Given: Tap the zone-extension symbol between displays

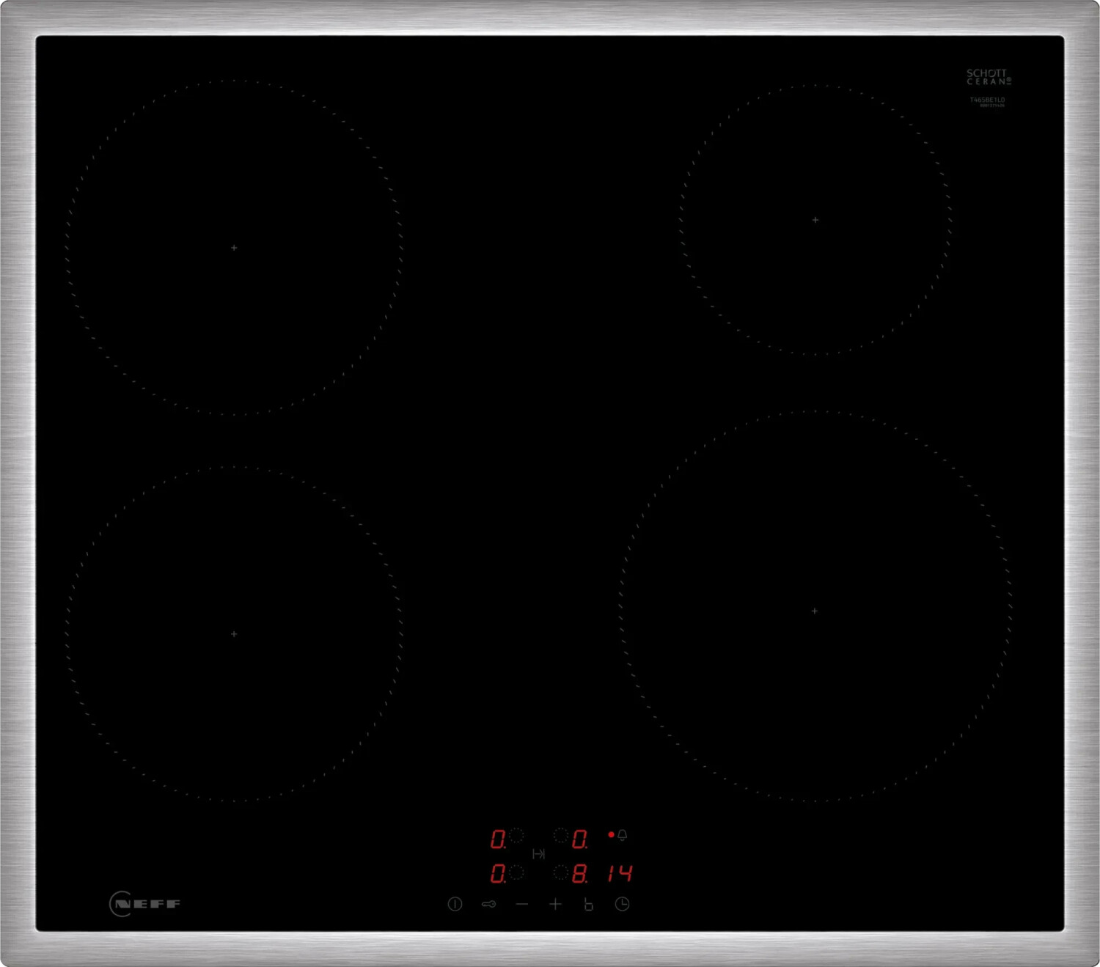Looking at the screenshot, I should point(539,854).
